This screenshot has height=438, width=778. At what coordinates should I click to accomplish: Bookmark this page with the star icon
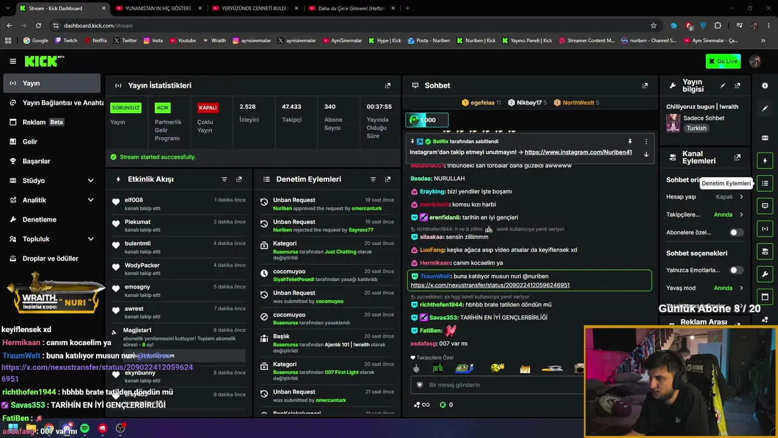tap(653, 26)
